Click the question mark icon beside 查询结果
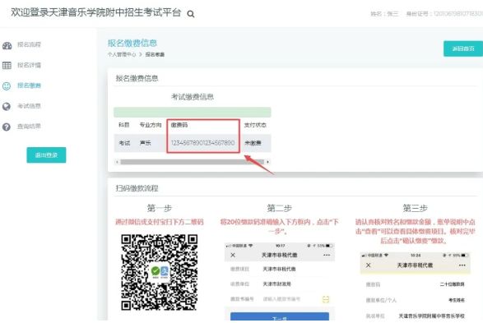The height and width of the screenshot is (323, 483). pos(7,127)
